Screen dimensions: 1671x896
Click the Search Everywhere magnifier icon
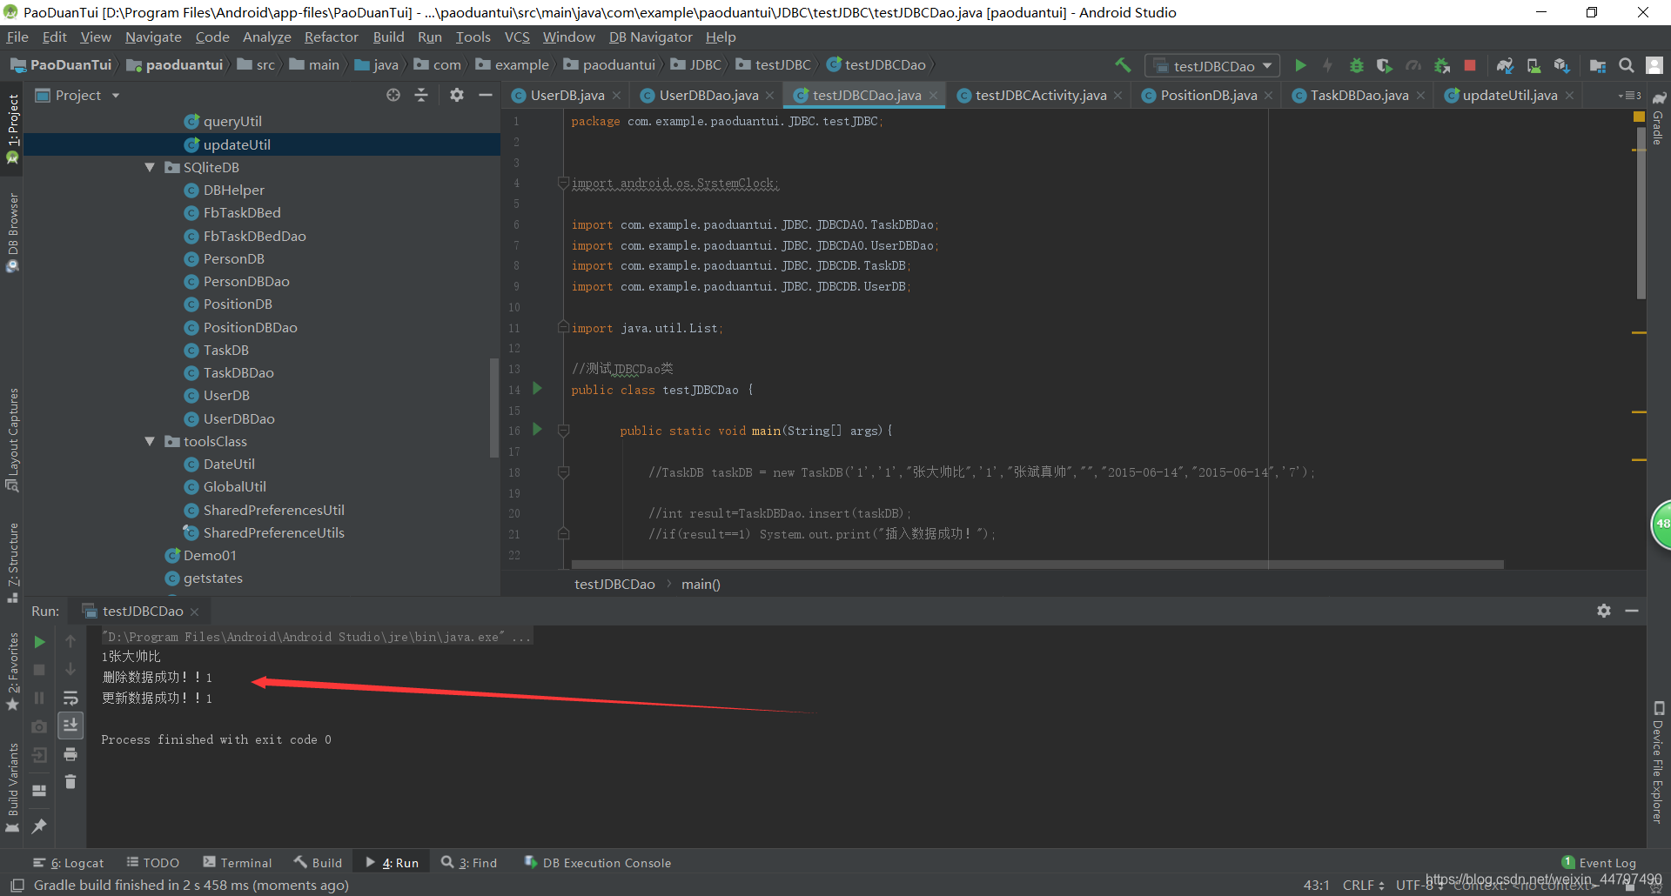click(x=1626, y=65)
